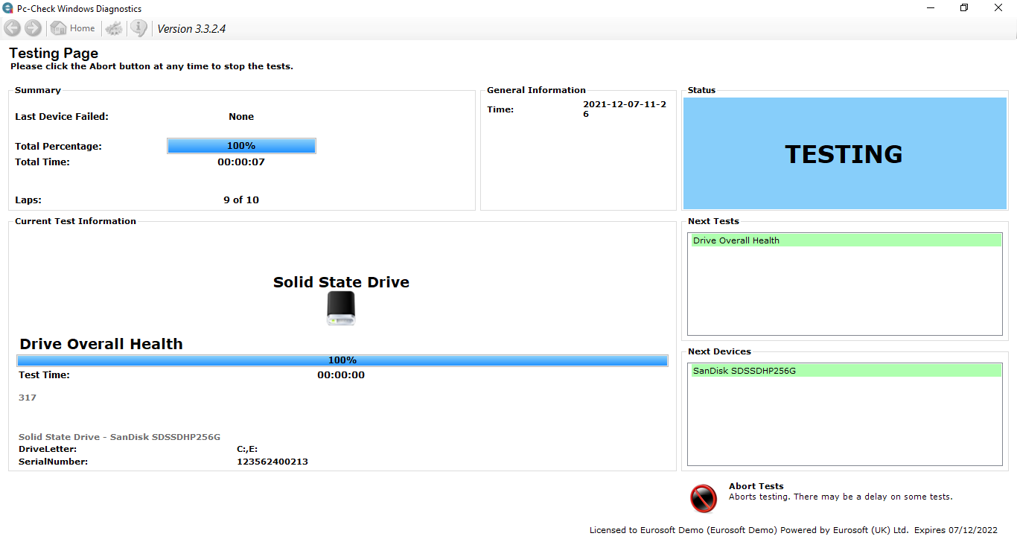Click the Testing Page title
This screenshot has height=542, width=1017.
coord(54,54)
